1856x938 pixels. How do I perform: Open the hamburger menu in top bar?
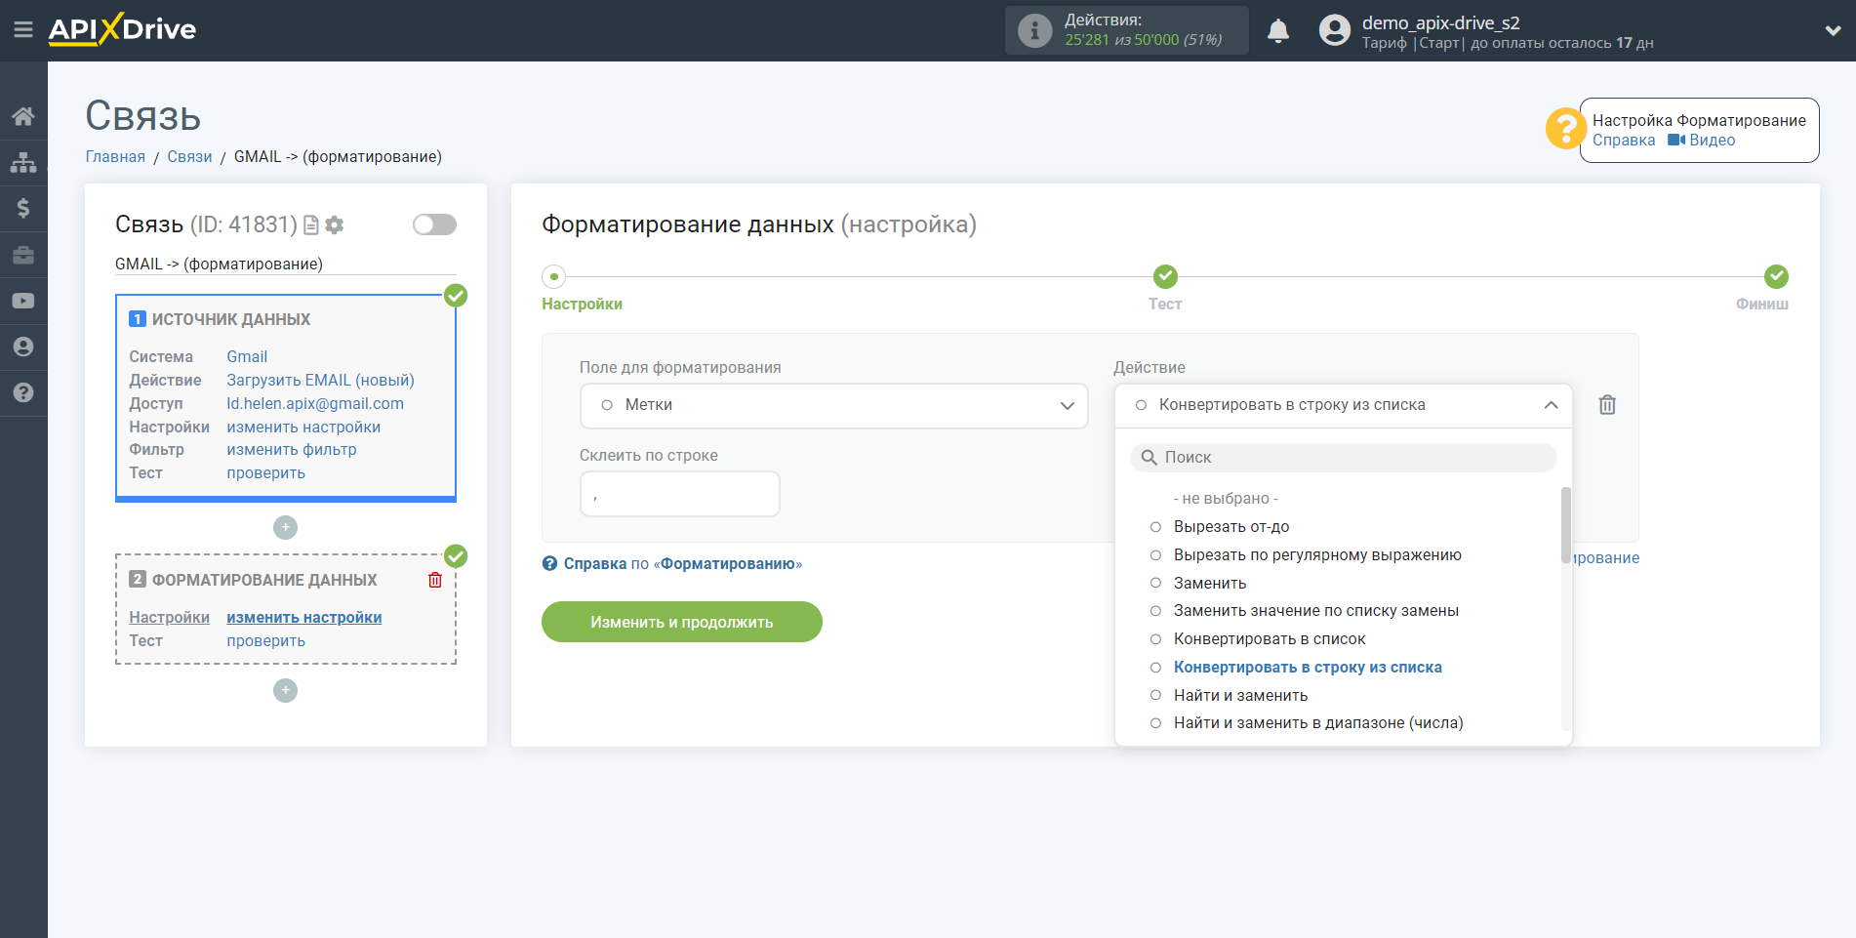click(23, 30)
